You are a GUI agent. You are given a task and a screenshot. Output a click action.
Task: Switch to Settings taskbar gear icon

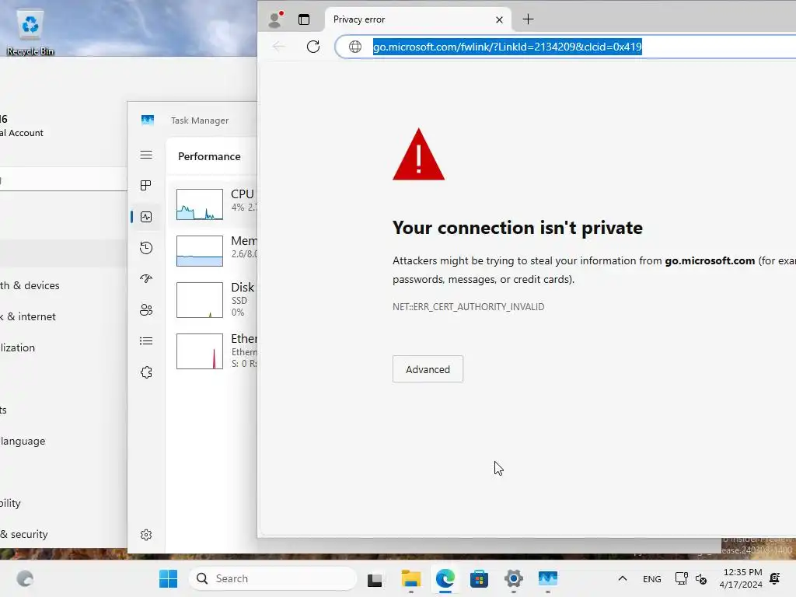(x=514, y=578)
